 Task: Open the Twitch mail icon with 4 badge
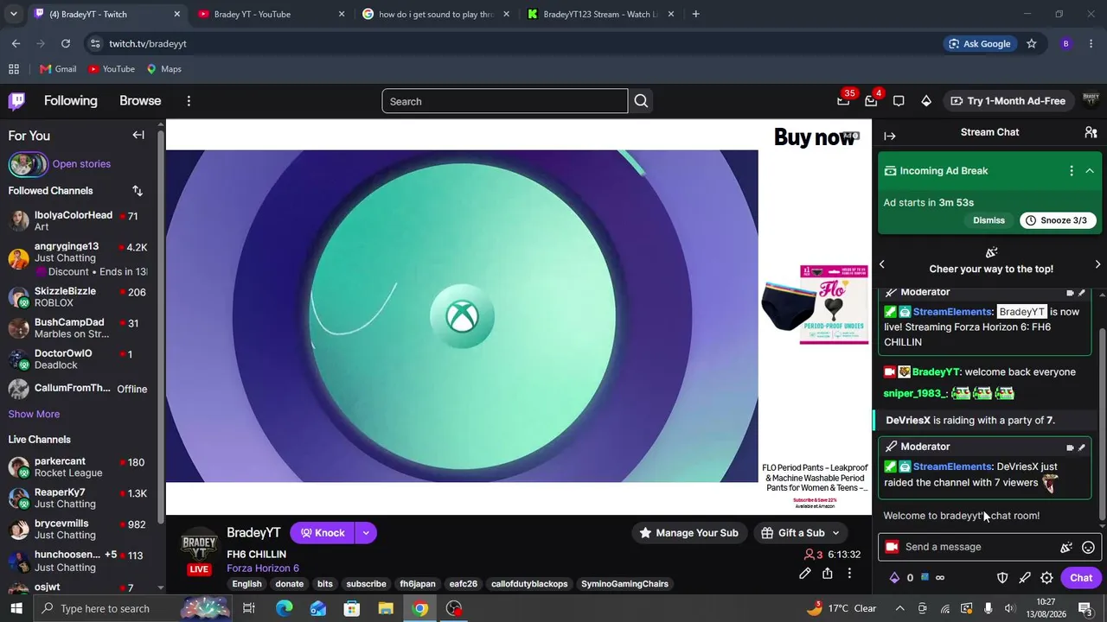coord(871,101)
